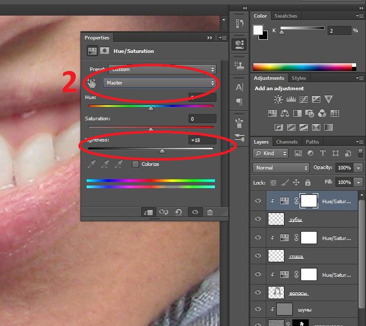Add a Curves adjustment

(x=304, y=100)
